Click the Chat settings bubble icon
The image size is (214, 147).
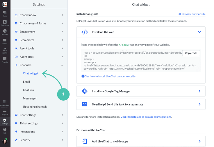coord(16,115)
